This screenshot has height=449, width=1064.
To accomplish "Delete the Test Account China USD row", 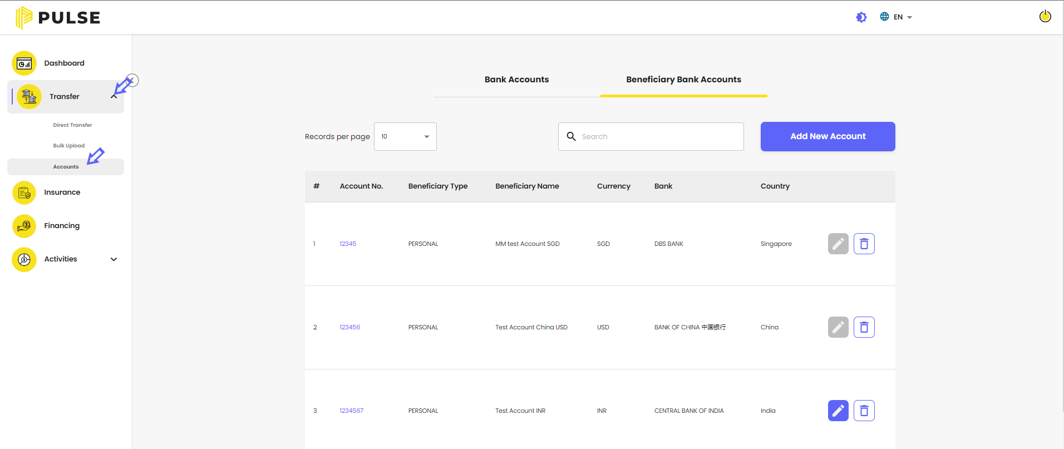I will pyautogui.click(x=864, y=327).
